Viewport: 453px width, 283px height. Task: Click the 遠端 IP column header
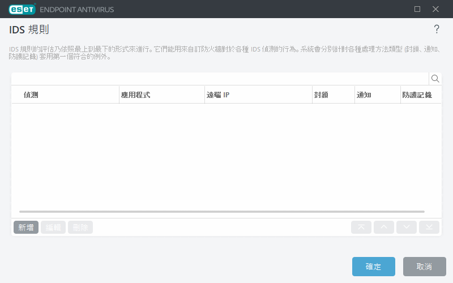click(x=218, y=95)
